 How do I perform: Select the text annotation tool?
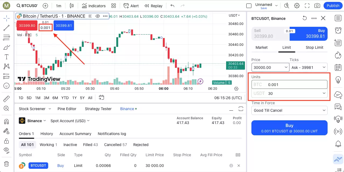click(x=6, y=57)
